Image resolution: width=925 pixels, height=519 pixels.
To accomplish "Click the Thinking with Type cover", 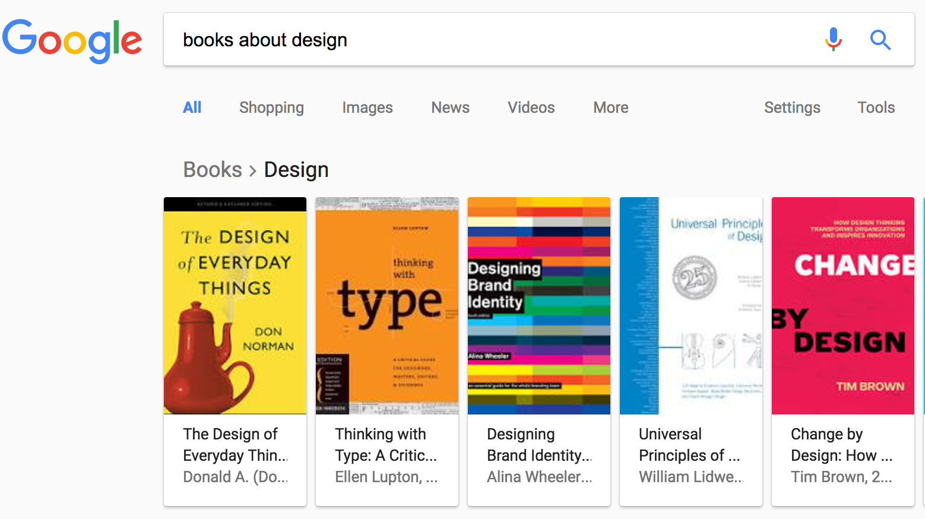I will pos(387,306).
